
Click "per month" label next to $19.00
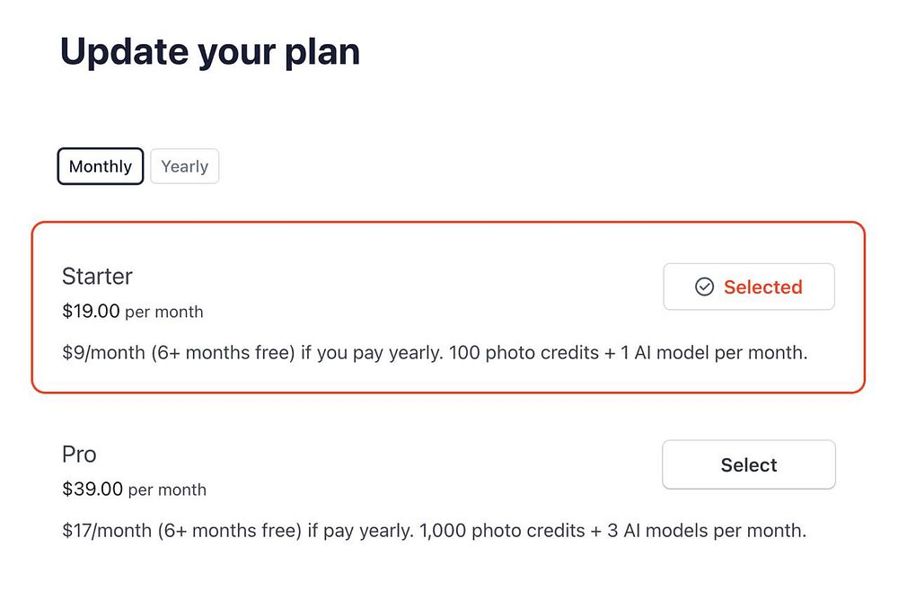coord(164,313)
